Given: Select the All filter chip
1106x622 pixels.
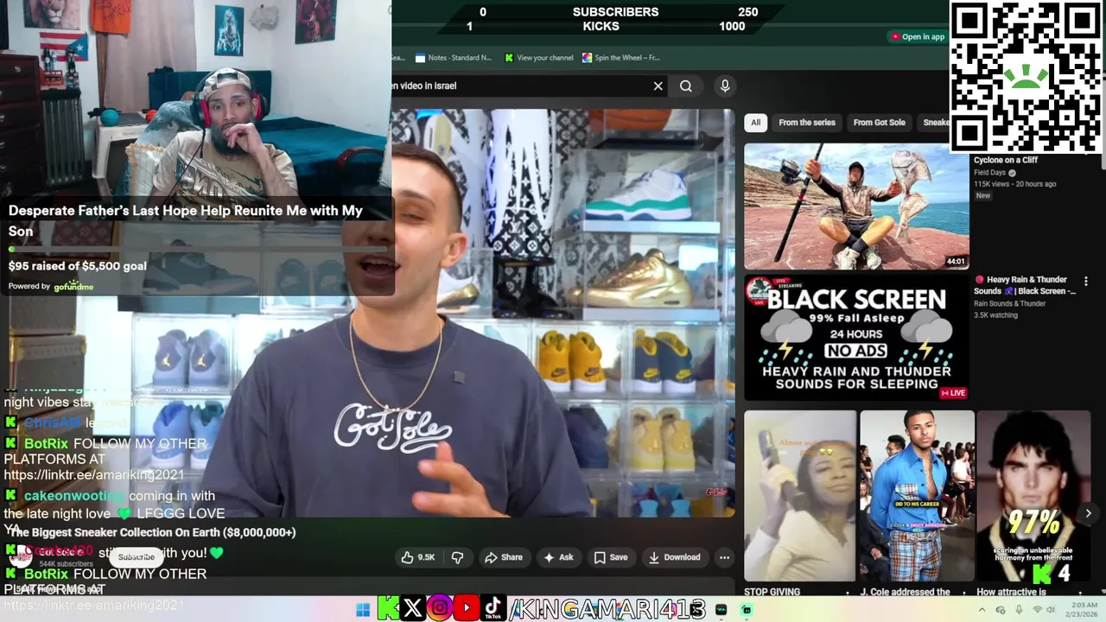Looking at the screenshot, I should click(x=755, y=123).
